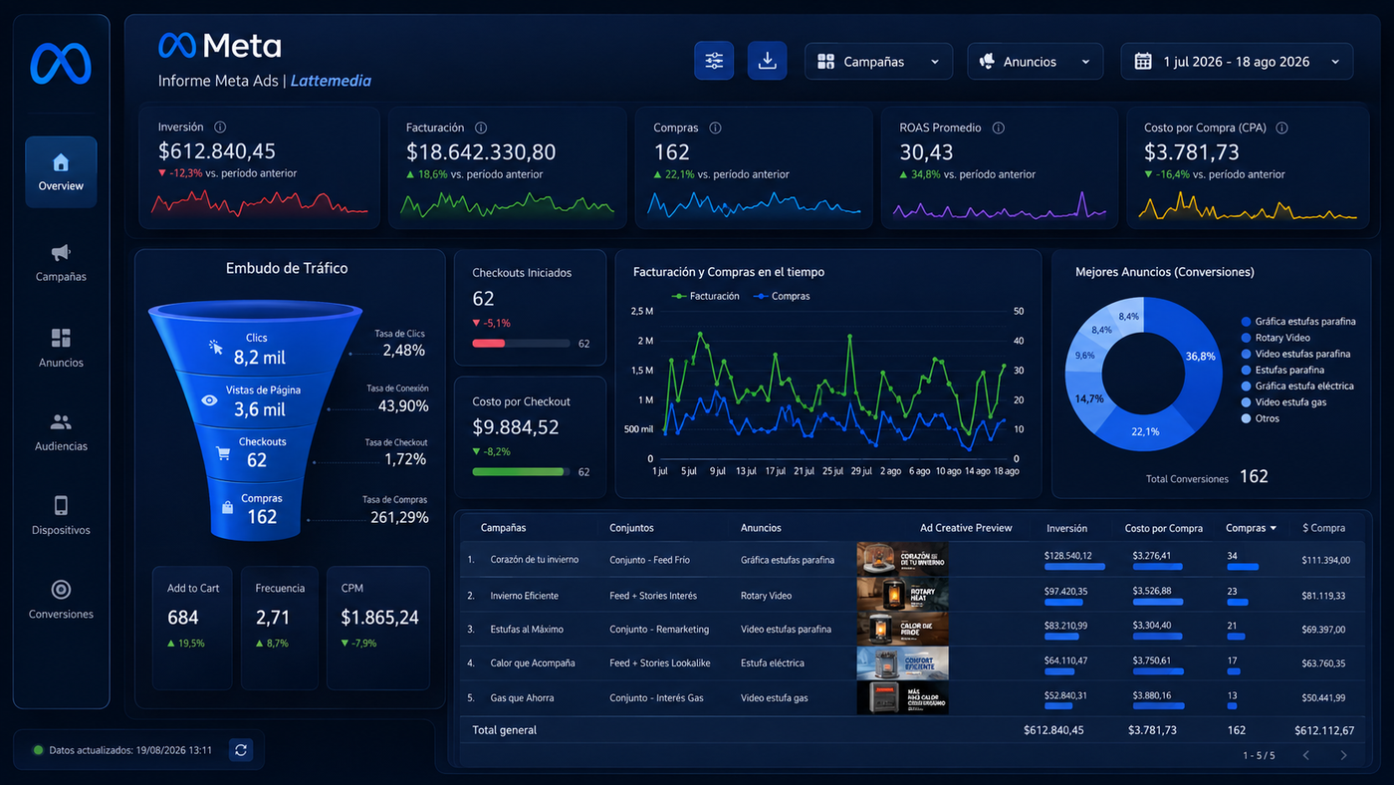Screen dimensions: 1394x785
Task: Toggle the Compras series in chart legend
Action: pyautogui.click(x=783, y=296)
